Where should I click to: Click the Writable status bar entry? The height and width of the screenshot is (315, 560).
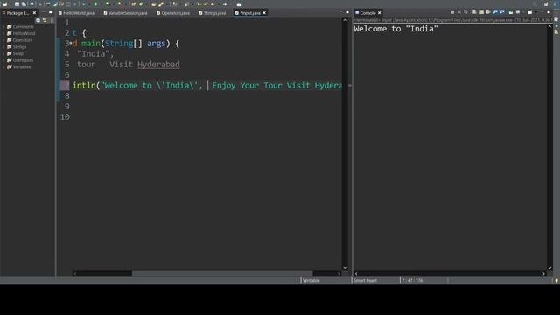pos(311,281)
